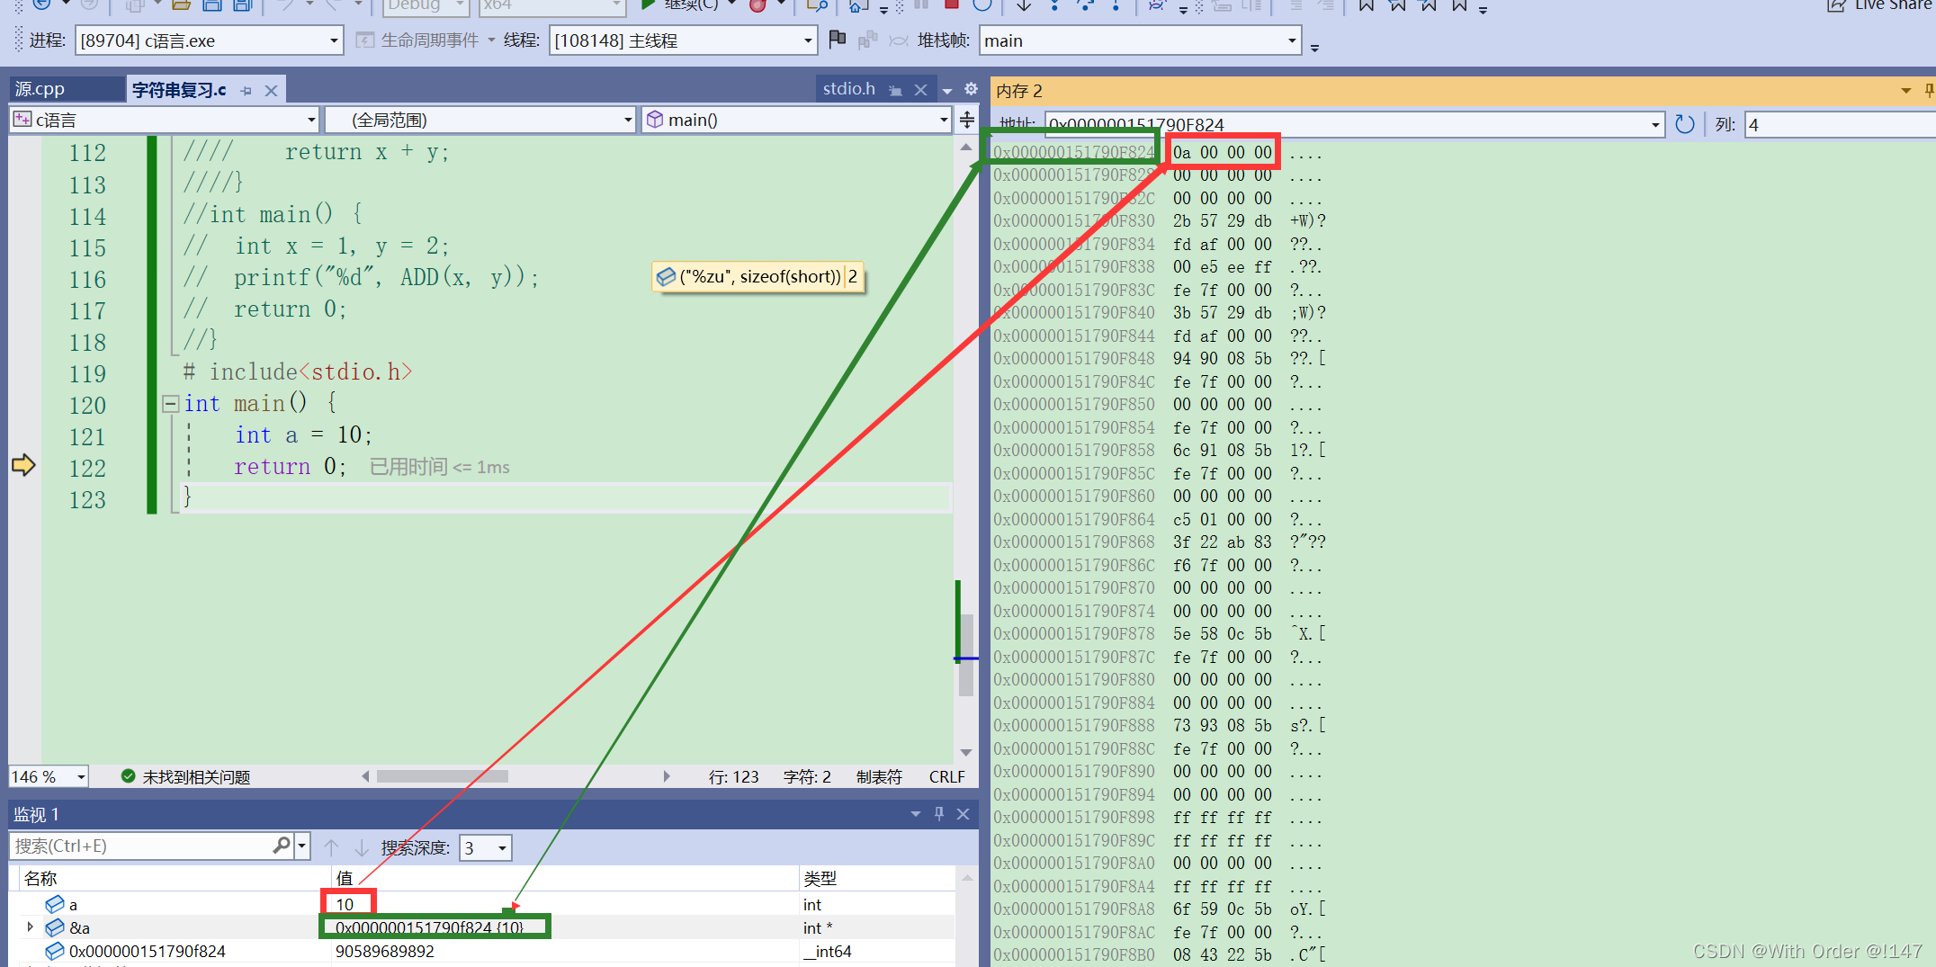Click the no-issues-found green check icon

128,776
